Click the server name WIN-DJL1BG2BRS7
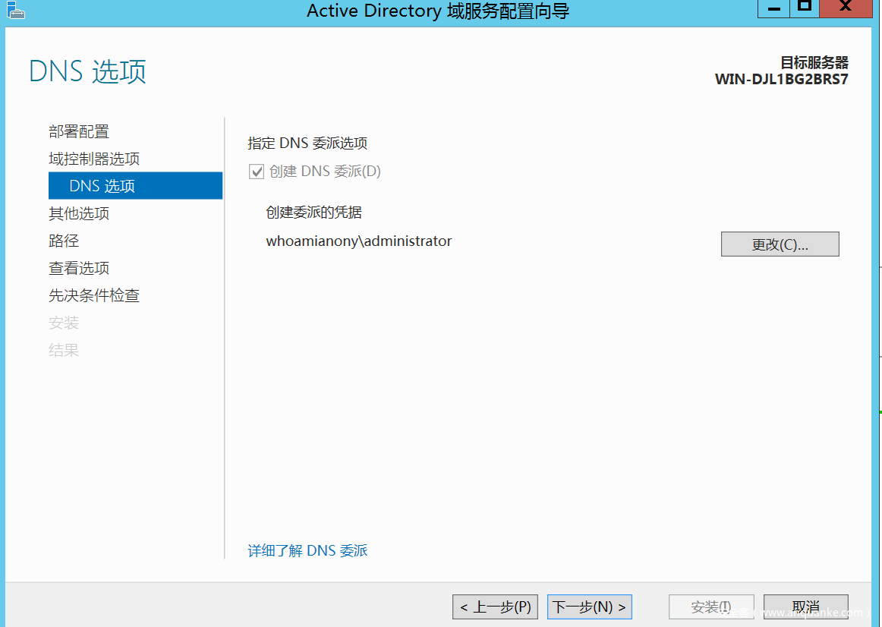Viewport: 882px width, 627px height. [x=781, y=79]
